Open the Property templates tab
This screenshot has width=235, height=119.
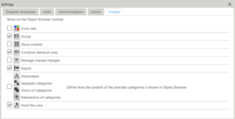coord(21,12)
